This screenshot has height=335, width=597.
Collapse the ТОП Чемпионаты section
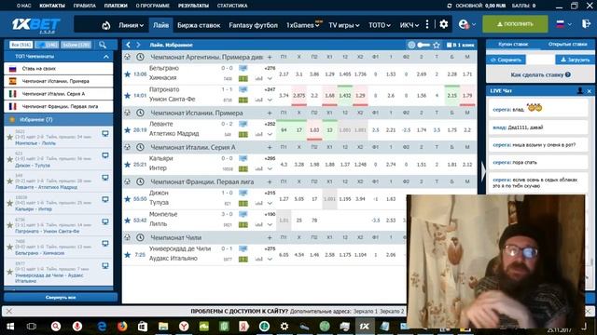coord(105,57)
